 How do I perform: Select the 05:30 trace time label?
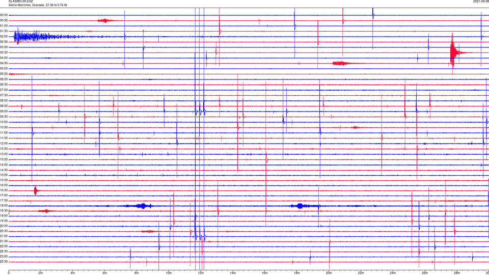tap(4, 74)
